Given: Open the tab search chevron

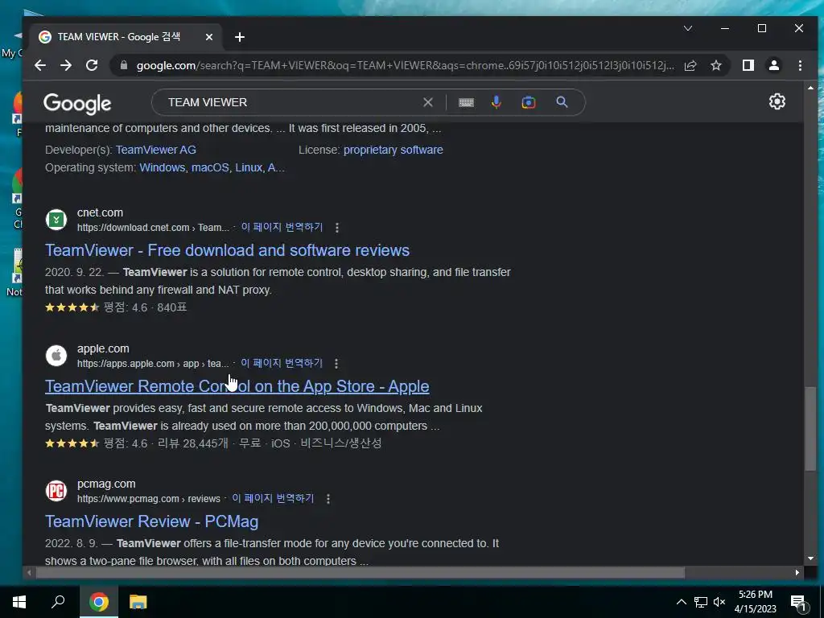Looking at the screenshot, I should pos(687,28).
